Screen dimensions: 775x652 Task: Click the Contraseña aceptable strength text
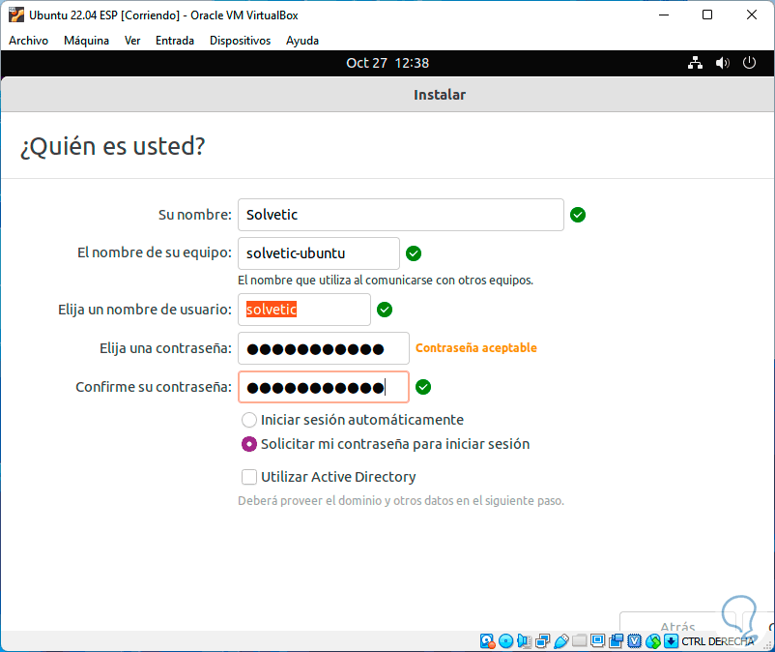[x=476, y=348]
